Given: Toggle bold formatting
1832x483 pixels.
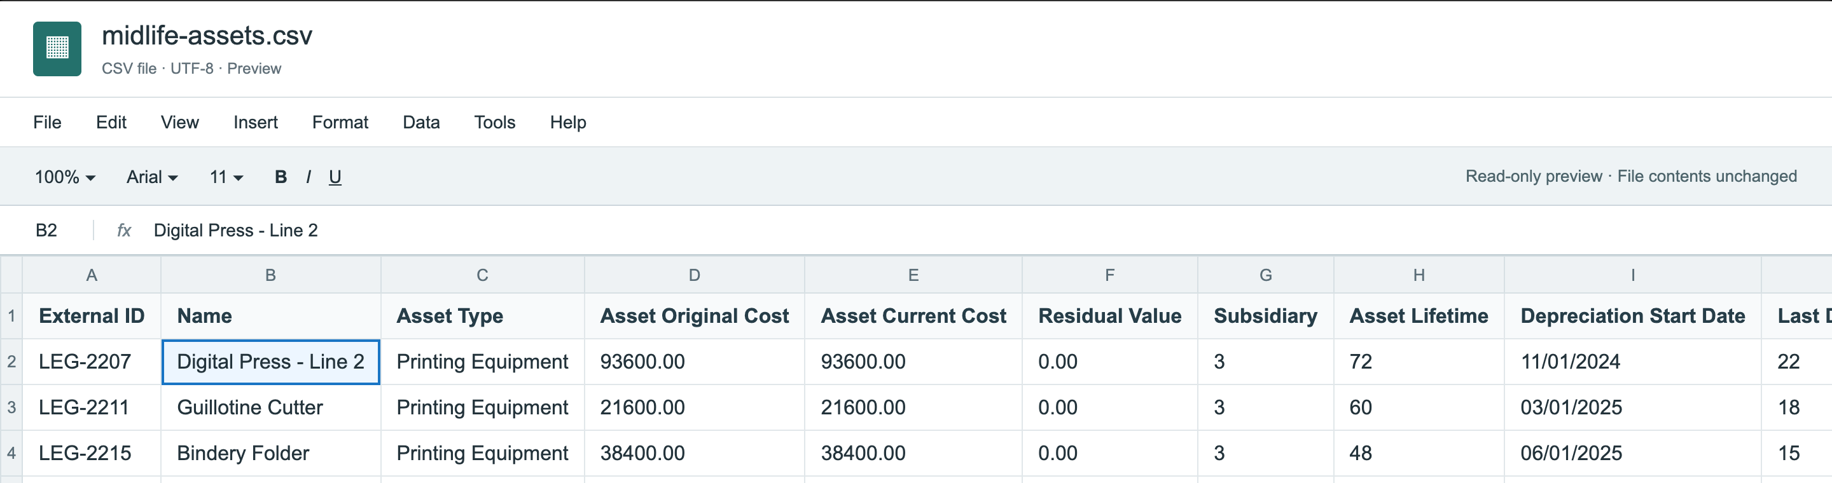Looking at the screenshot, I should pyautogui.click(x=281, y=177).
